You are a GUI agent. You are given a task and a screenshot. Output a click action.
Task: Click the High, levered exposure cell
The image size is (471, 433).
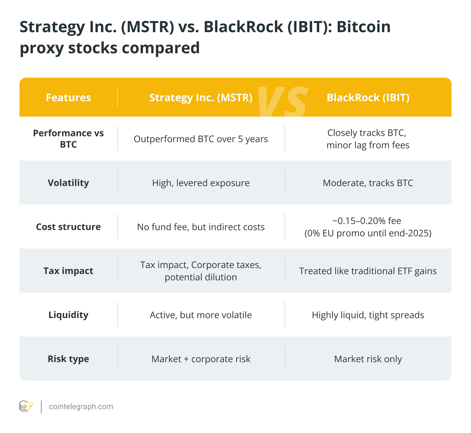point(201,183)
